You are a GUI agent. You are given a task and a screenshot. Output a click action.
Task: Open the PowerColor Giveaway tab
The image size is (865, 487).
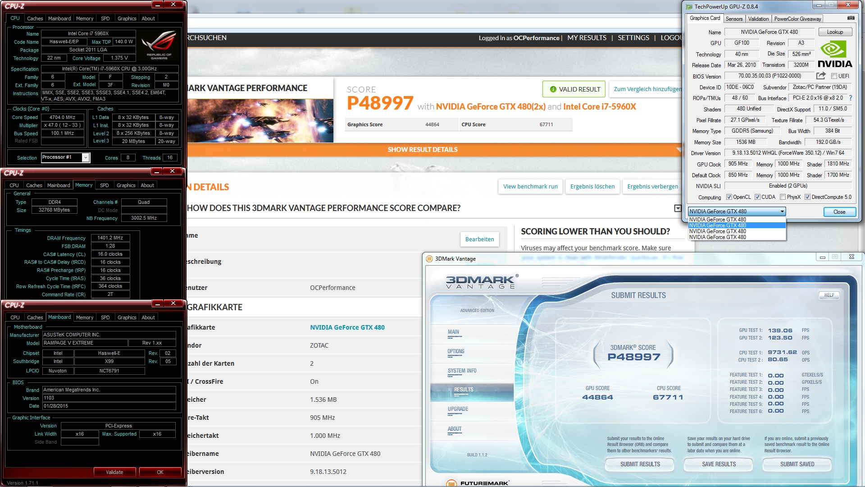point(797,19)
